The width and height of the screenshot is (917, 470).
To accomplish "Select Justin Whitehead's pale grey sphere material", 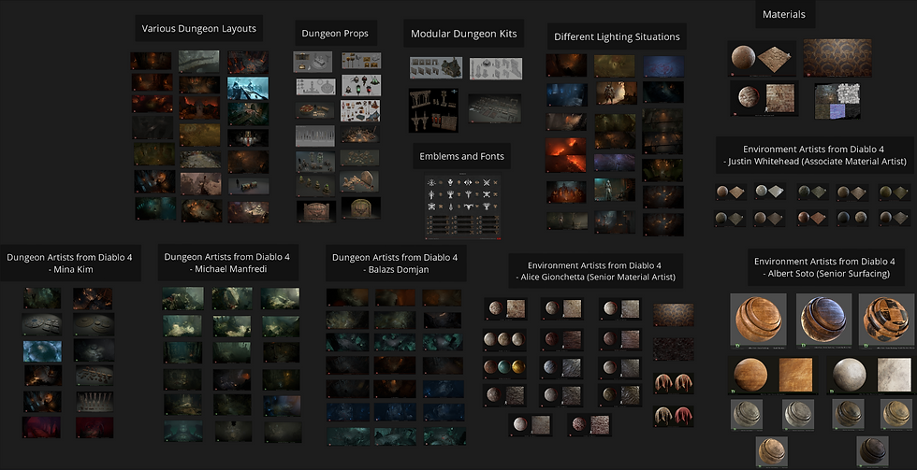I will 769,192.
